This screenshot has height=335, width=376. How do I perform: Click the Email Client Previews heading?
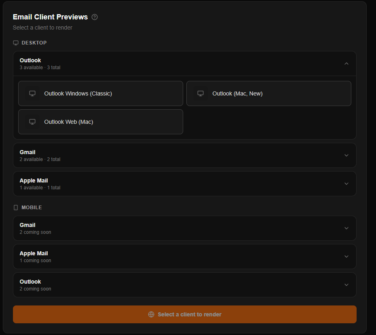point(51,17)
